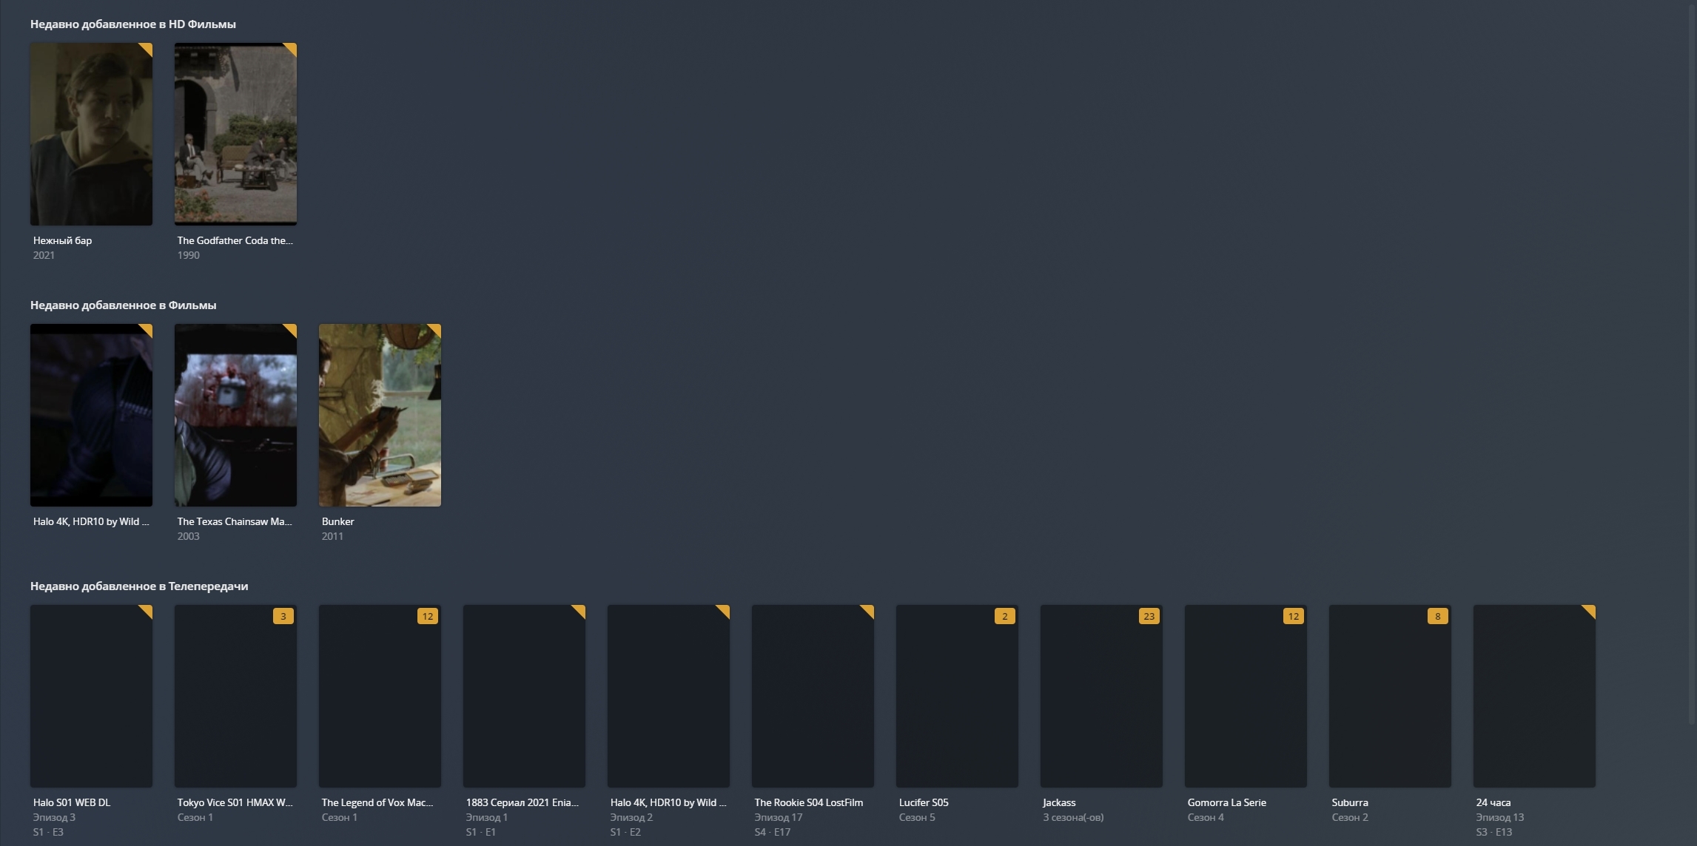Open the Недавно добавленное в Телепередачи section
The width and height of the screenshot is (1697, 846).
[138, 586]
